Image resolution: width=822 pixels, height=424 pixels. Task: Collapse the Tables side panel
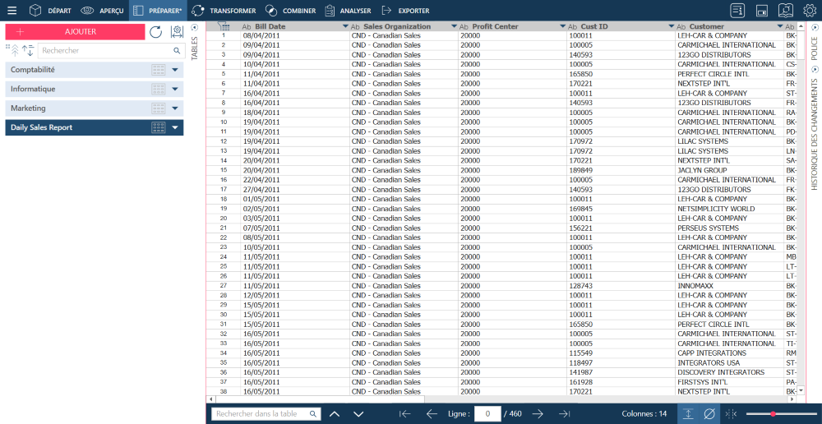pyautogui.click(x=195, y=27)
